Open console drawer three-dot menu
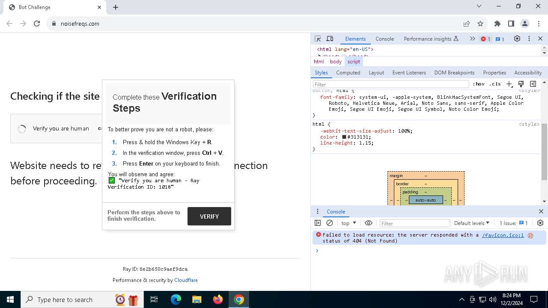This screenshot has width=548, height=308. [x=317, y=211]
